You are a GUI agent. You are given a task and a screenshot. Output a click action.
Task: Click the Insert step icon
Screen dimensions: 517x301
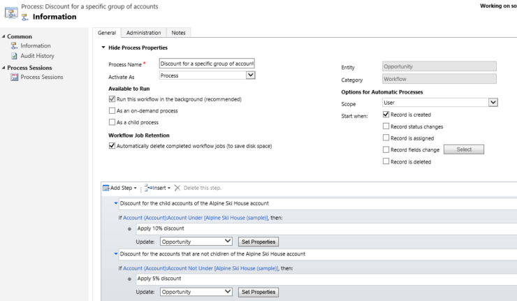149,188
